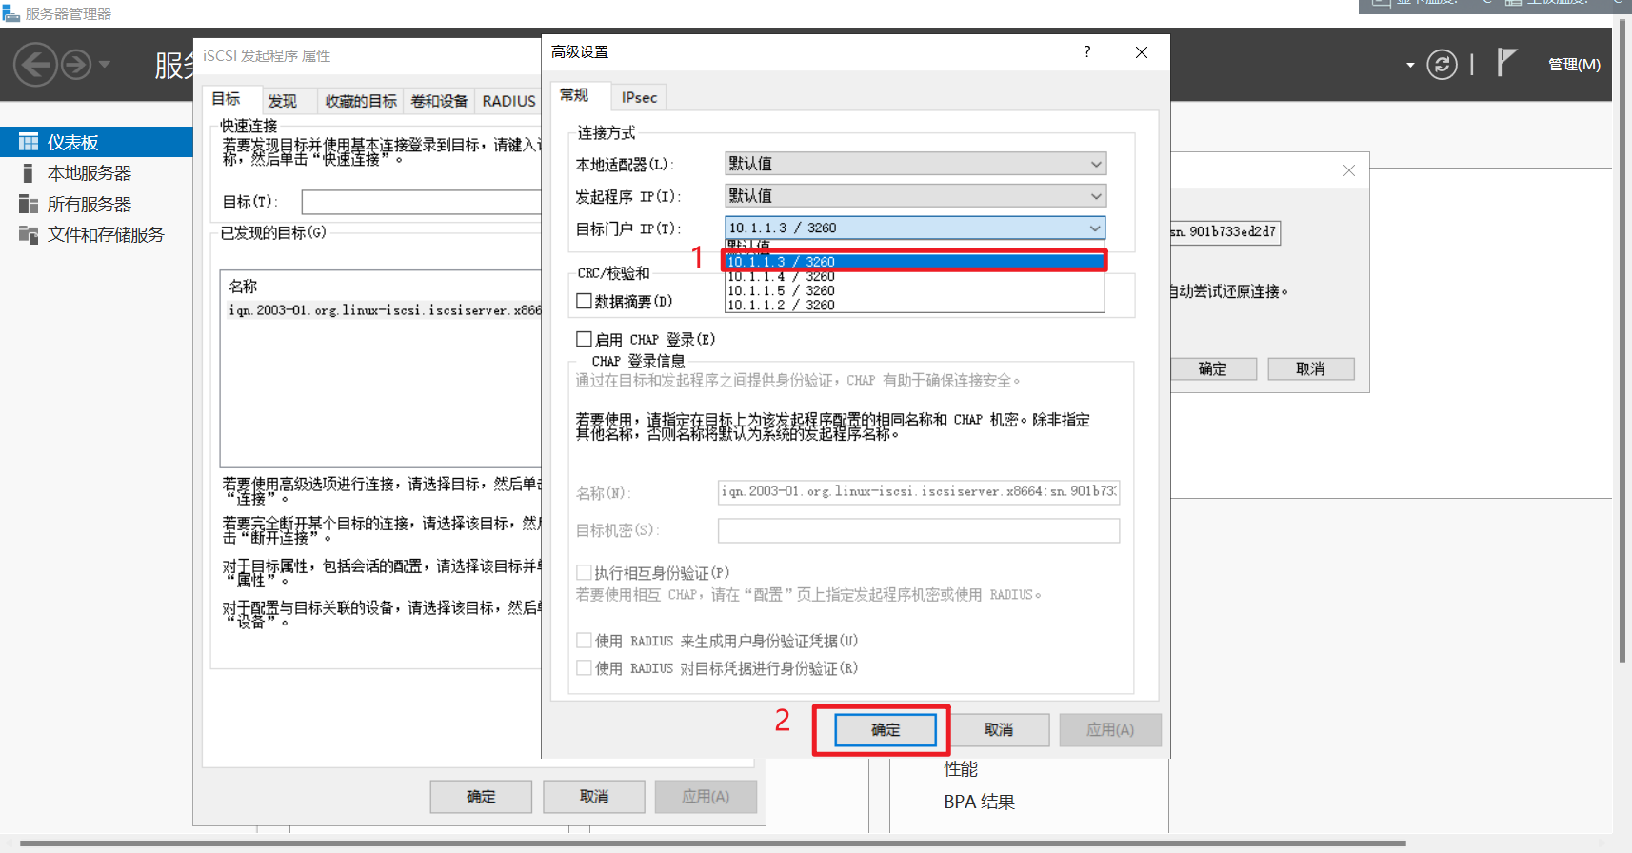Close the connect-to-target dialog with X
Viewport: 1632px width, 853px height.
[1349, 170]
